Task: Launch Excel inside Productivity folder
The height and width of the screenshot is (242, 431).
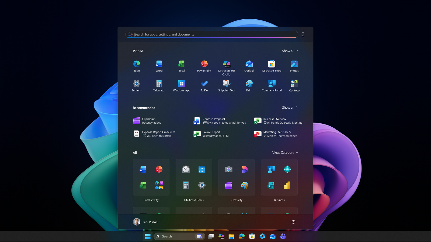Action: tap(143, 185)
